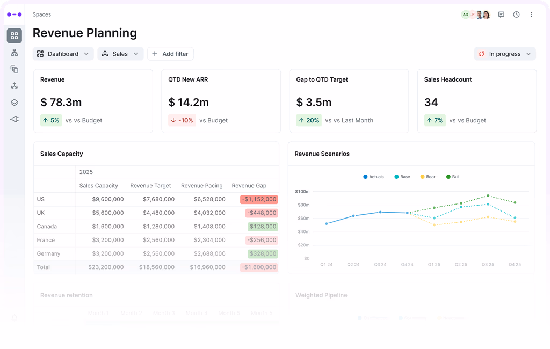Select the Canada row label
Viewport: 550px width, 349px height.
[47, 227]
